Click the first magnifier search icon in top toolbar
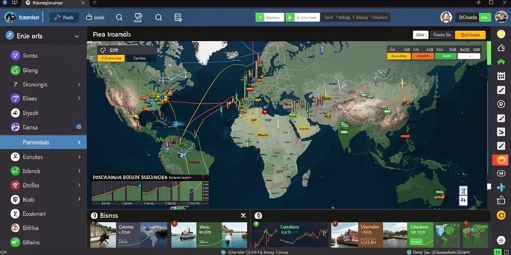 (x=119, y=17)
